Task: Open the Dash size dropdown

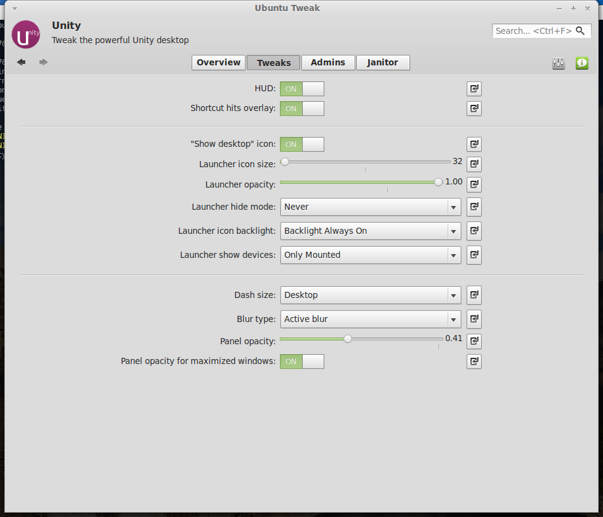Action: click(x=371, y=295)
